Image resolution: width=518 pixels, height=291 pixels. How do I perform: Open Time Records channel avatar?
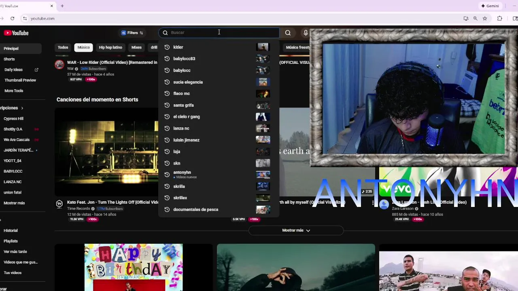(x=59, y=204)
